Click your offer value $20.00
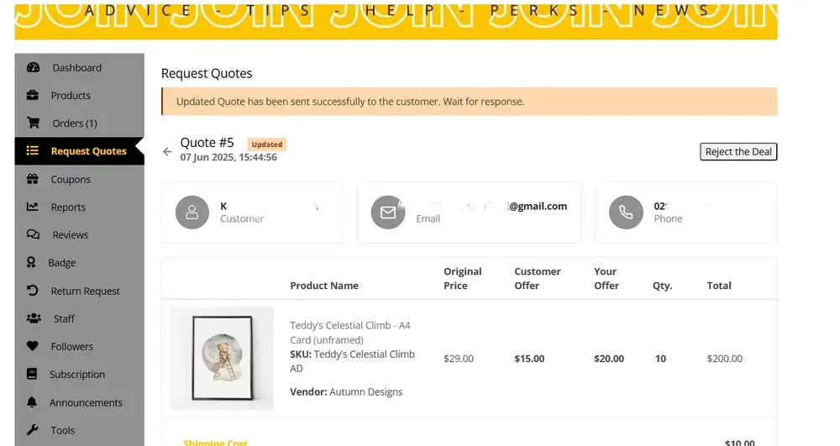 tap(609, 359)
